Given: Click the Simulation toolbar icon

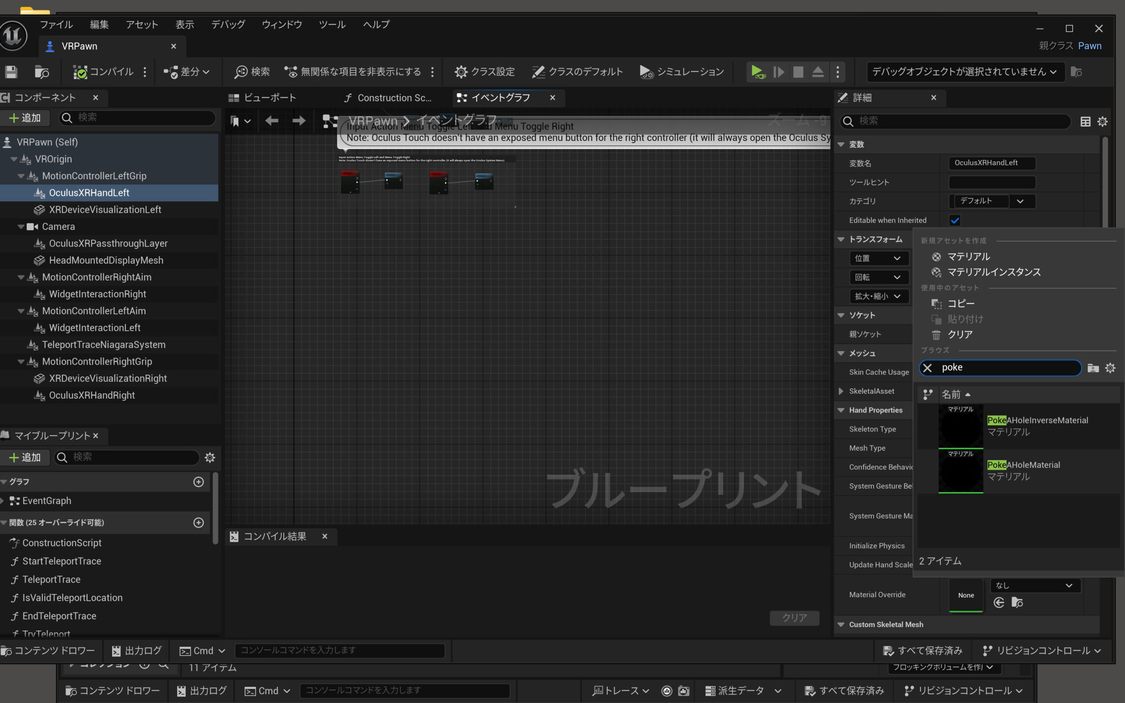Looking at the screenshot, I should (646, 72).
